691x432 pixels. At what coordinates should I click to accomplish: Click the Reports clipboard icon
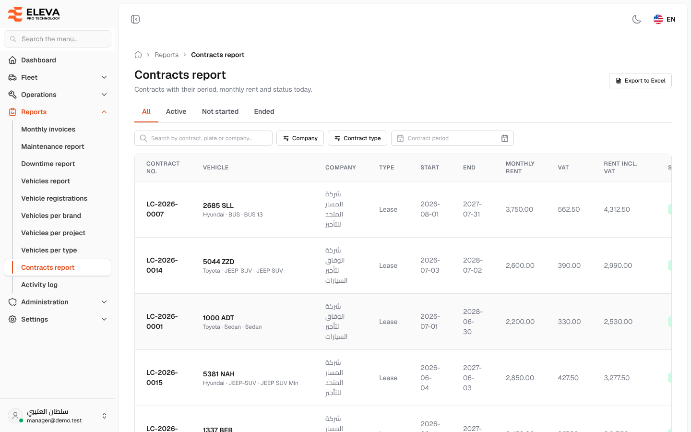click(12, 112)
